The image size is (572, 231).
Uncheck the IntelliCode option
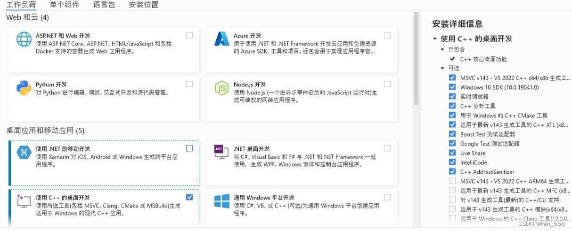pos(452,162)
